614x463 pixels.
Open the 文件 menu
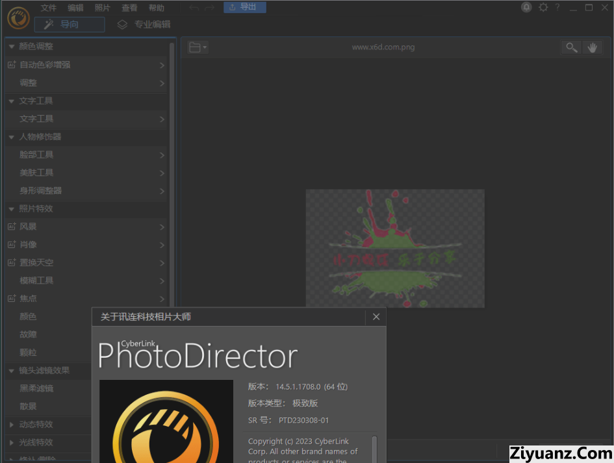pos(49,8)
